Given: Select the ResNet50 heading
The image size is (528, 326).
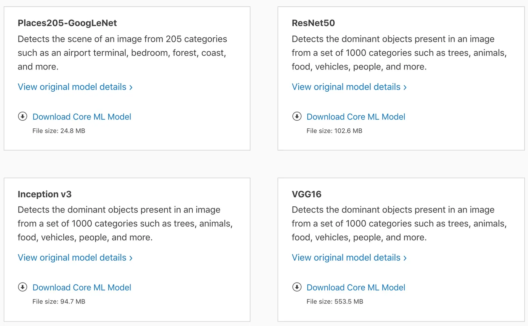Looking at the screenshot, I should 313,23.
